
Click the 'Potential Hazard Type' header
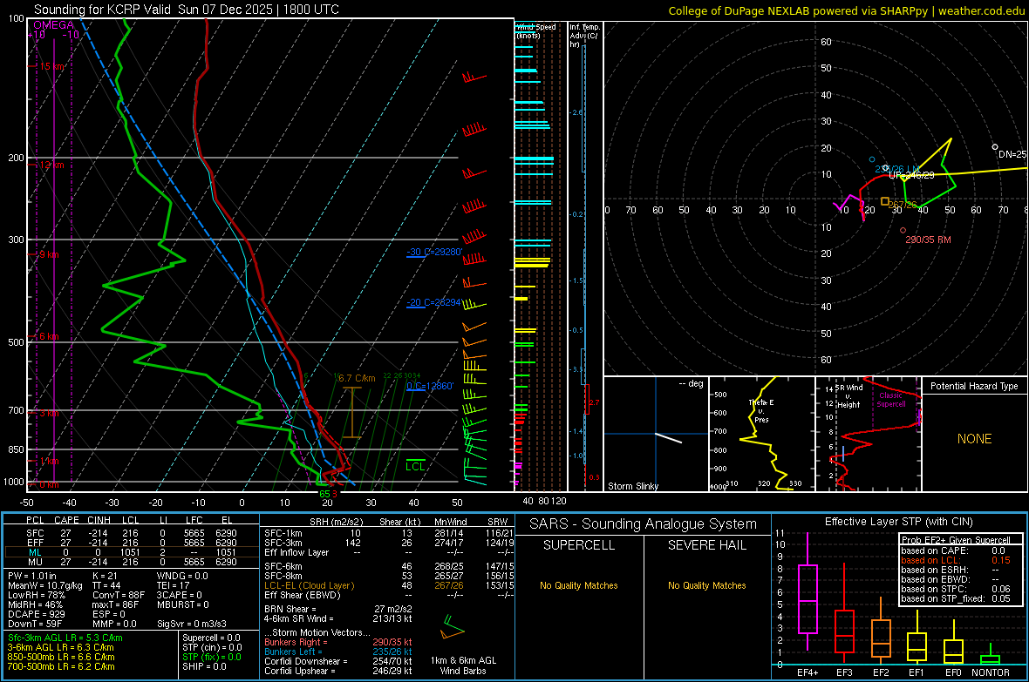coord(974,386)
